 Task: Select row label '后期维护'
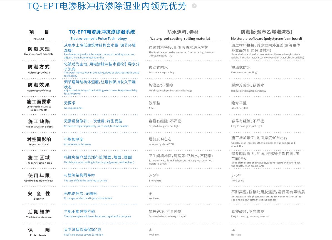(x=39, y=212)
